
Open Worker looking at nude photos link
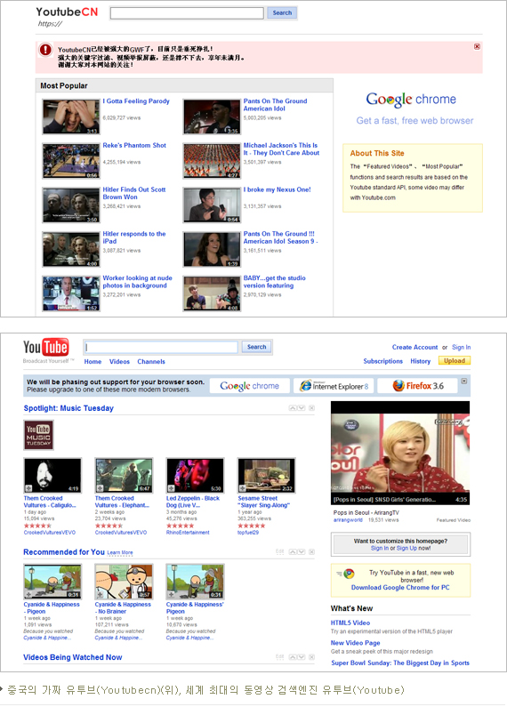pyautogui.click(x=137, y=282)
